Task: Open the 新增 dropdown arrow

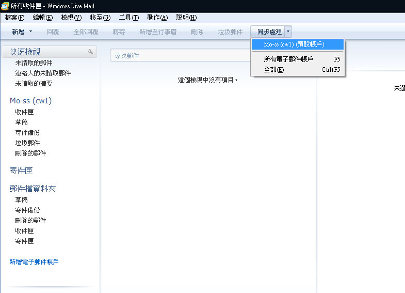Action: (31, 32)
